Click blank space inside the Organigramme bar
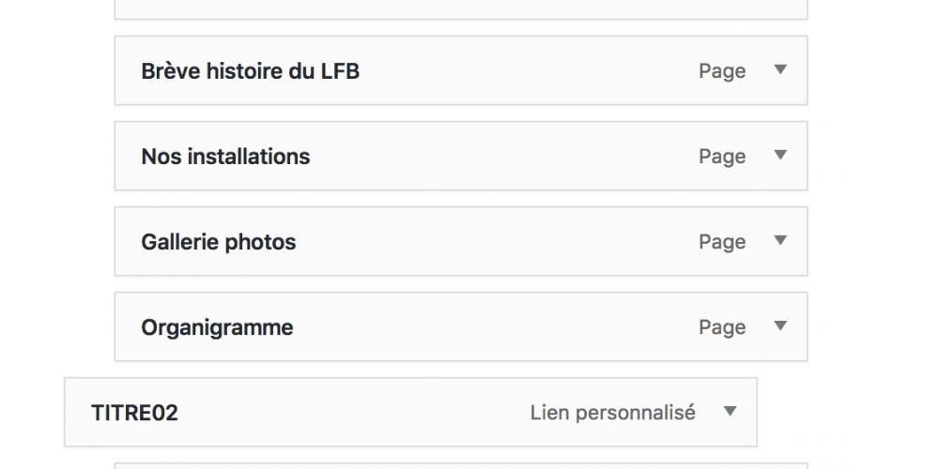This screenshot has width=939, height=469. (x=488, y=327)
